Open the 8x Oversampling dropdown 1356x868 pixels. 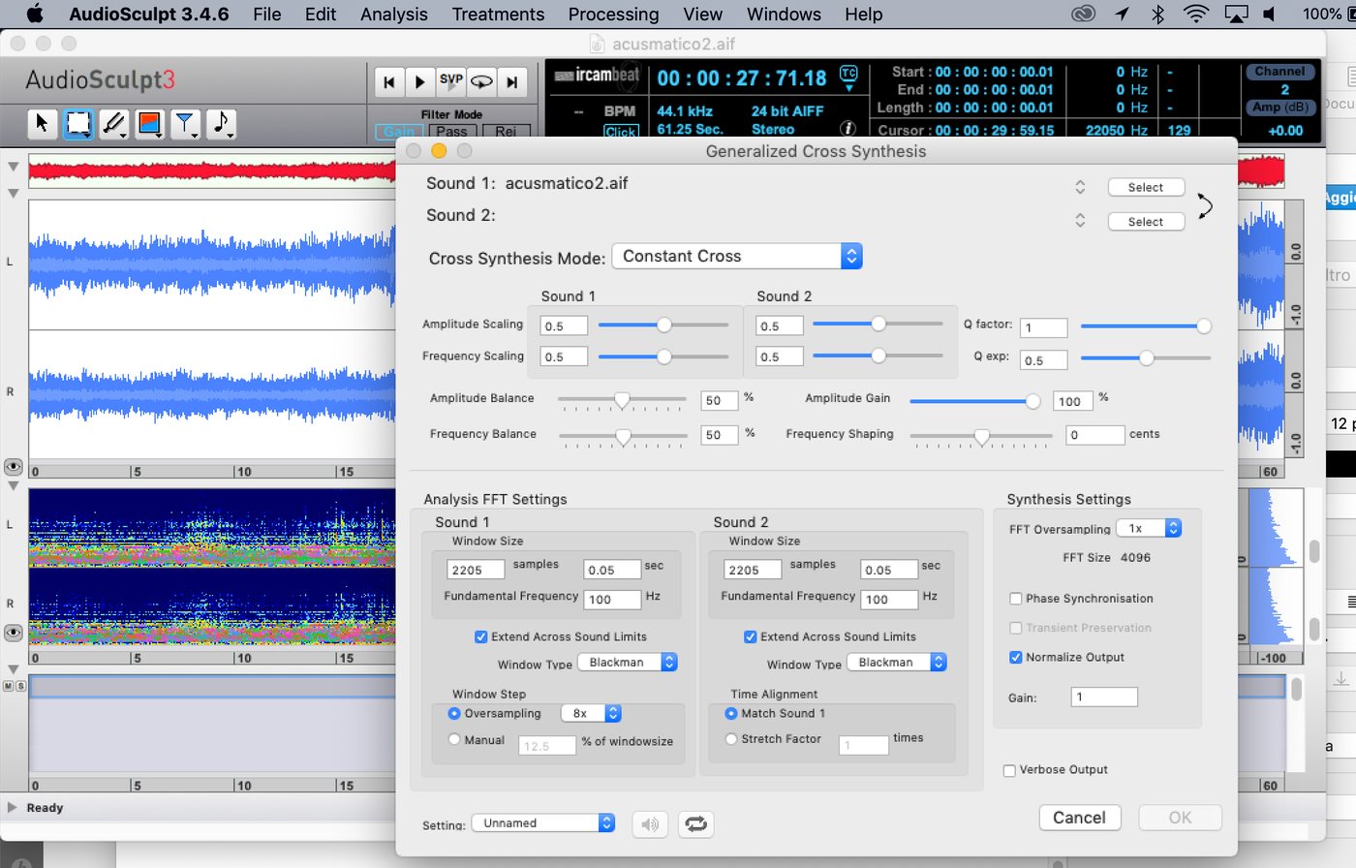[591, 713]
